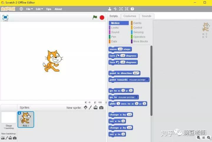This screenshot has width=212, height=142.
Task: Click the blocks palette vertical scrollbar
Action: click(x=151, y=81)
